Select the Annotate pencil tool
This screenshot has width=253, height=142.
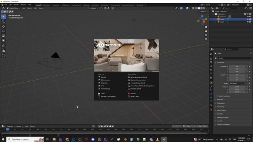point(4,46)
